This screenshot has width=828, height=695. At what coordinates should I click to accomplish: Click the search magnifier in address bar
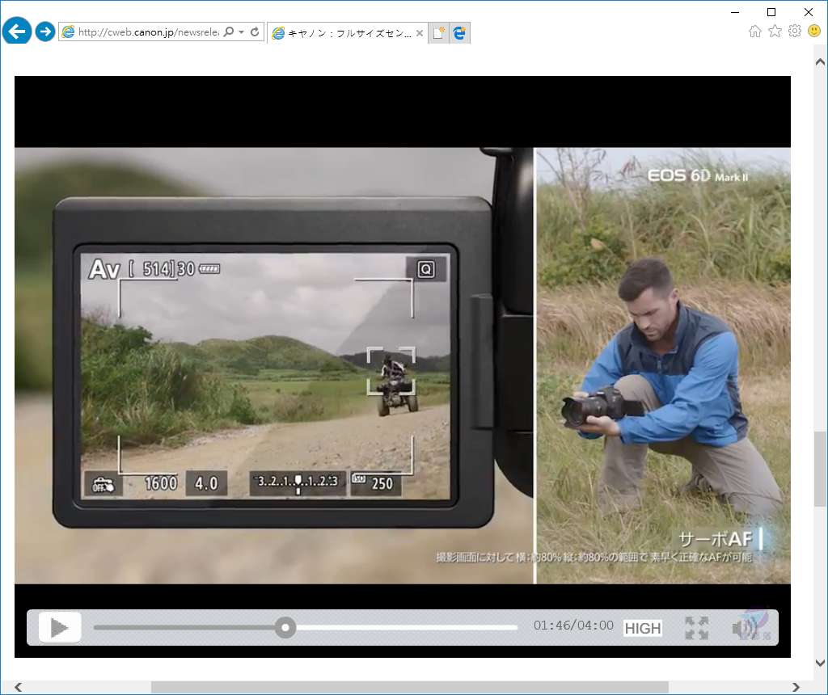(229, 32)
